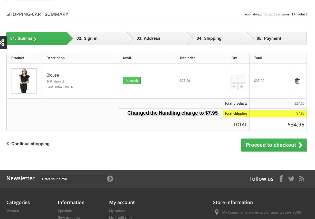Viewport: 315px width, 219px height.
Task: Open the Specials footer link
Action: (x=65, y=211)
